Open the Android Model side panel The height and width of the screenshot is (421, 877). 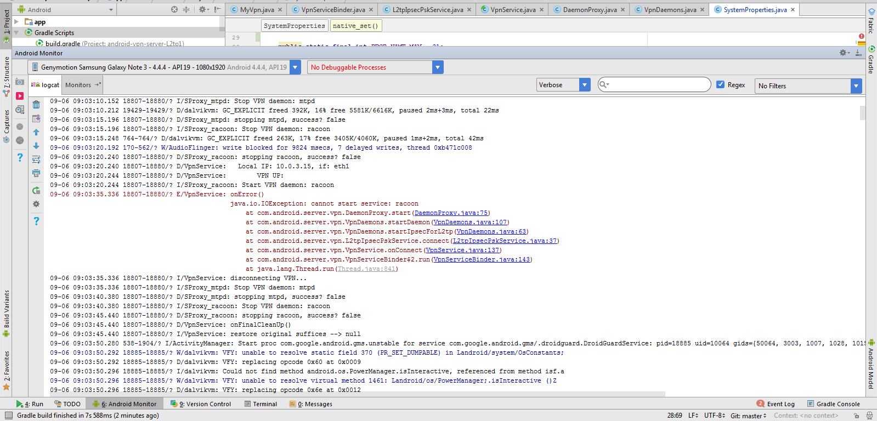(871, 364)
